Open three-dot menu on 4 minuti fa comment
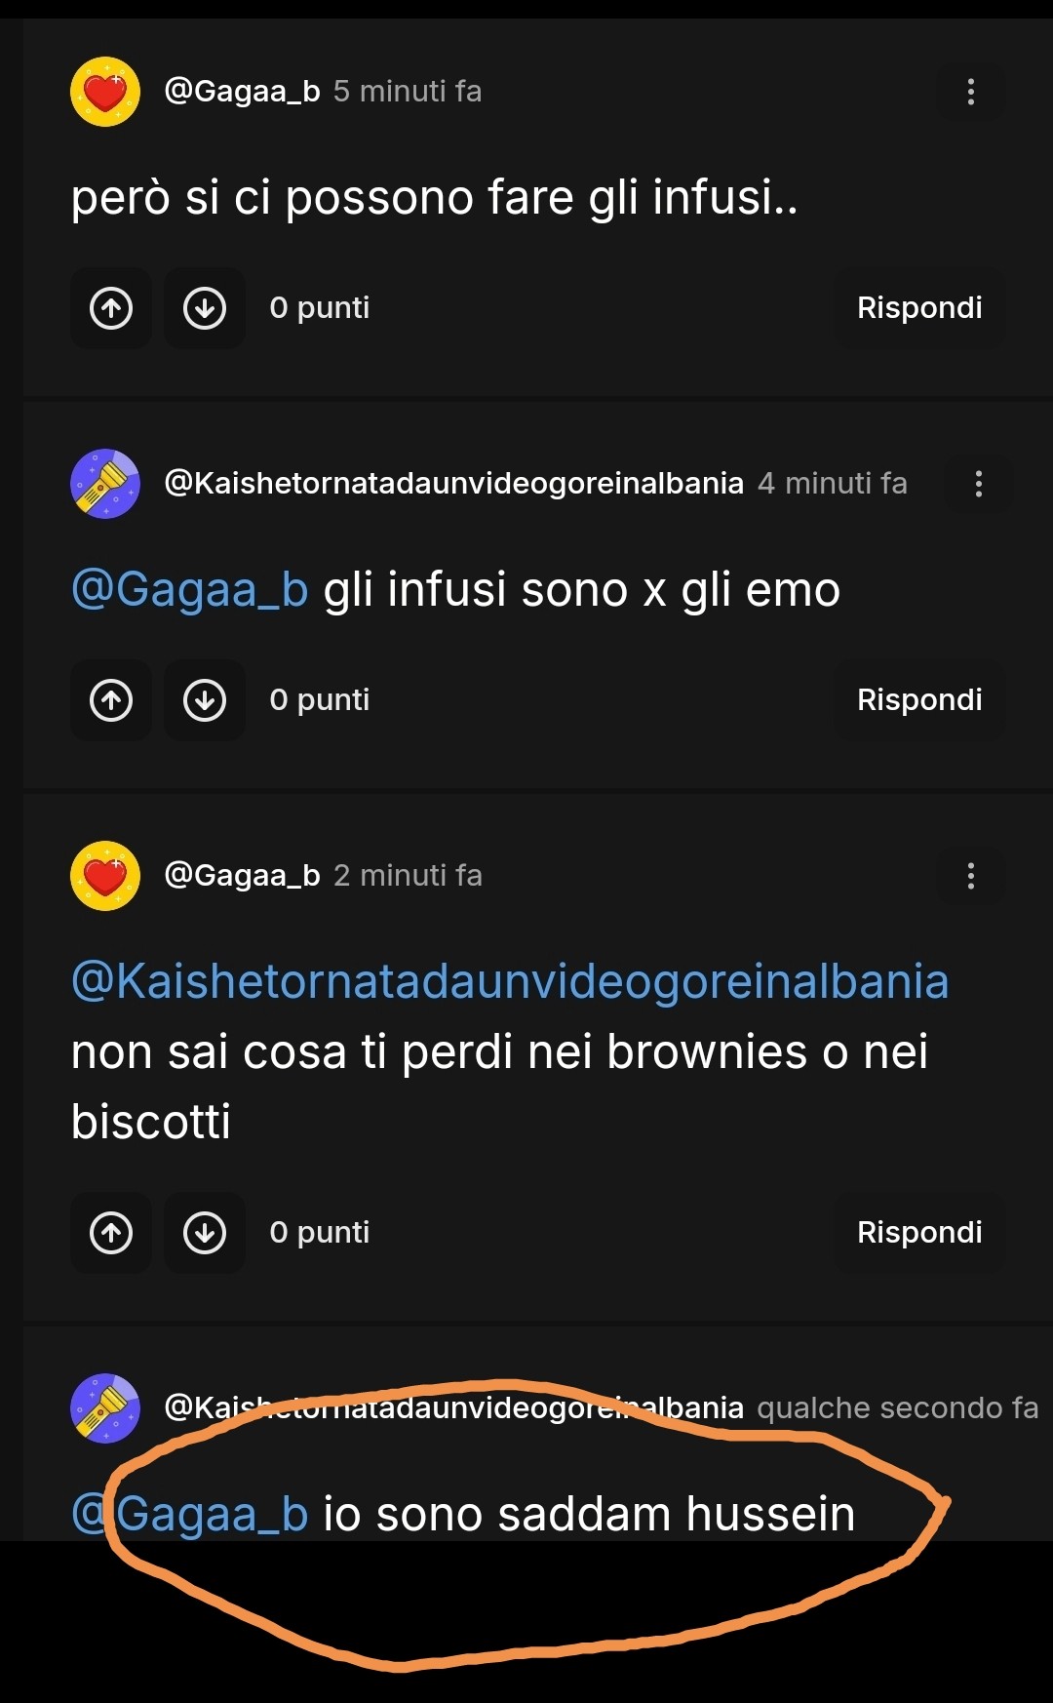 point(978,484)
